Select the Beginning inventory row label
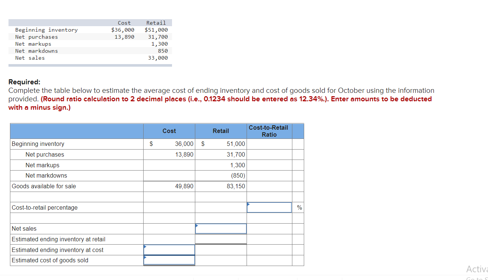Screen dimensions: 488x280 [38, 144]
